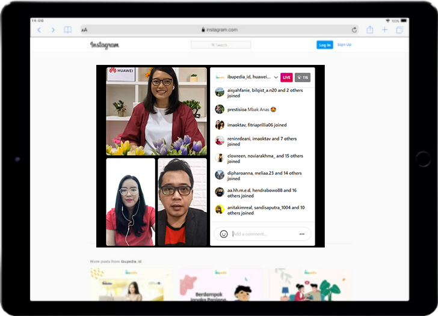Image resolution: width=438 pixels, height=316 pixels.
Task: Open the couple illustration post thumbnail
Action: (310, 284)
